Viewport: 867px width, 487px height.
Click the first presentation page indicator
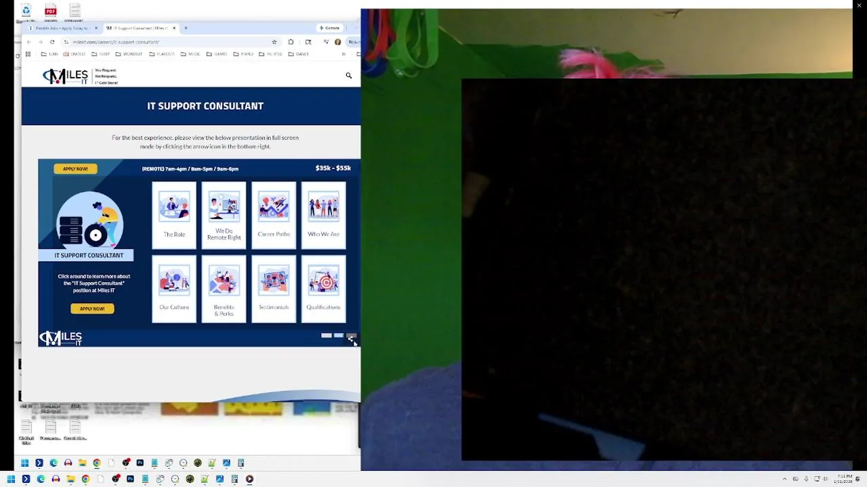coord(326,335)
